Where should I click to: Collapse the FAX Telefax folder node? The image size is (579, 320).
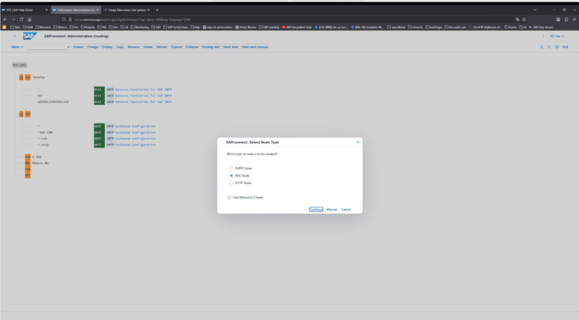(x=21, y=77)
